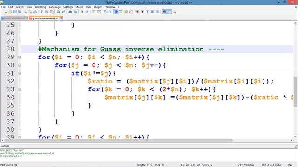Viewport: 298px width, 167px height.
Task: Close the first inactive file tab
Action: point(27,18)
